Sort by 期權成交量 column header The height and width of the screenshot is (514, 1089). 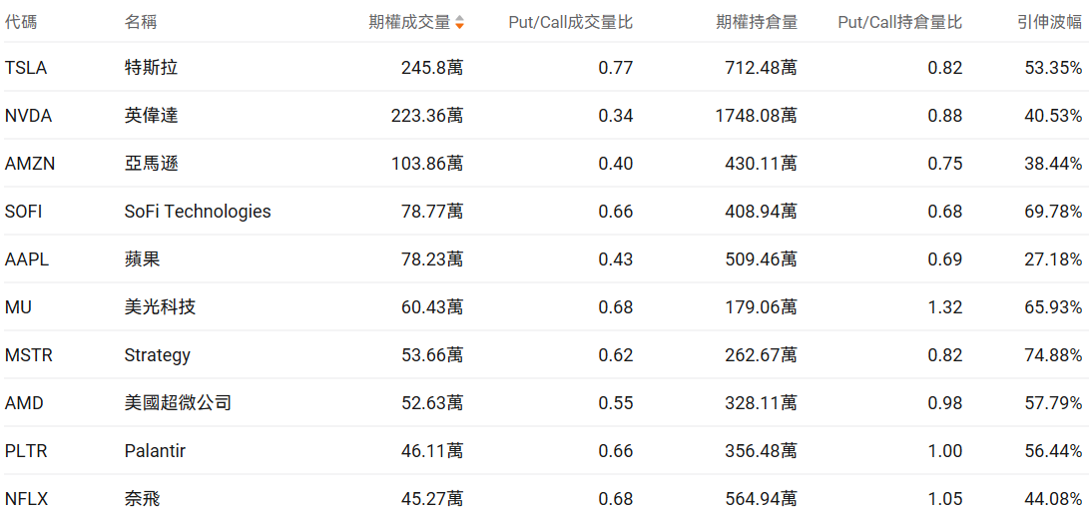(409, 22)
